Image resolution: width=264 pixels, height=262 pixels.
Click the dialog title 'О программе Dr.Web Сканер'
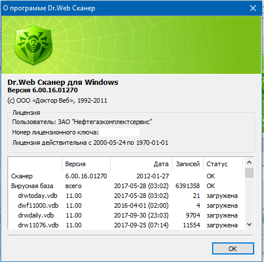pos(49,8)
